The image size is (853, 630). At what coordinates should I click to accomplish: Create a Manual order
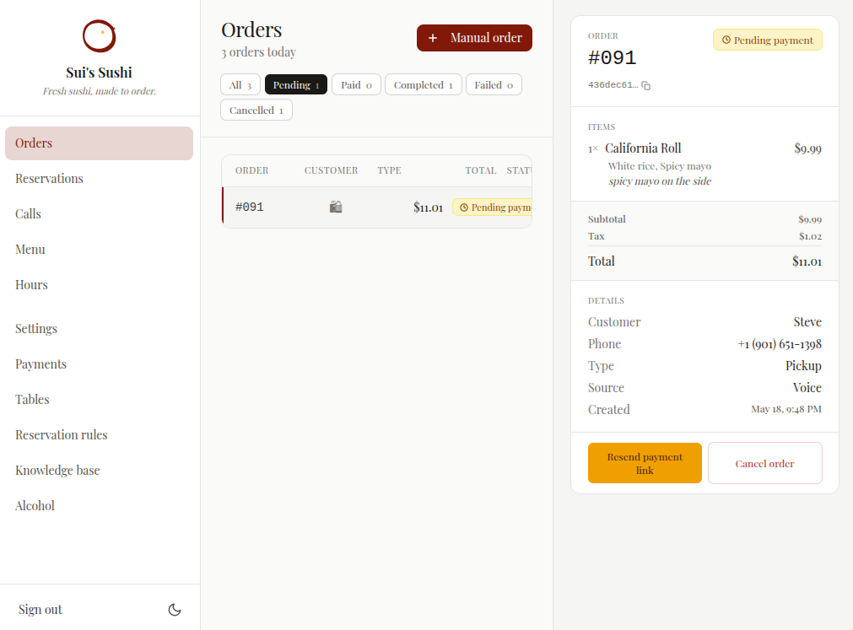(474, 38)
